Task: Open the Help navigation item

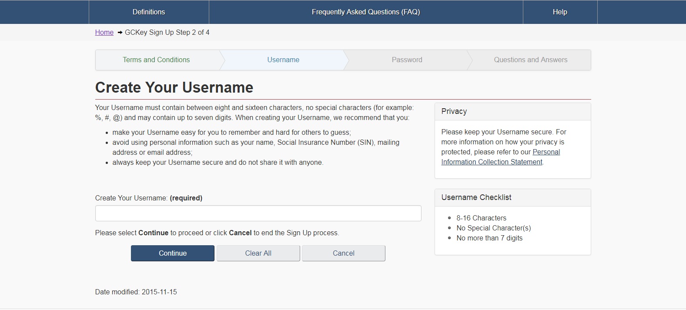Action: click(560, 12)
